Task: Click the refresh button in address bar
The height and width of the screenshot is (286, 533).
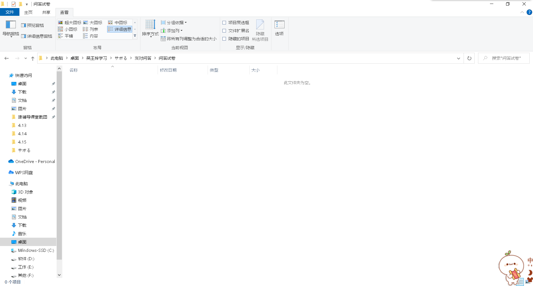Action: coord(469,58)
